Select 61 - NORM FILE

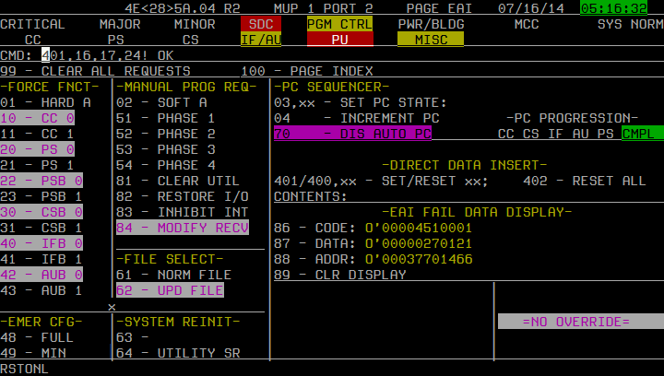click(173, 275)
